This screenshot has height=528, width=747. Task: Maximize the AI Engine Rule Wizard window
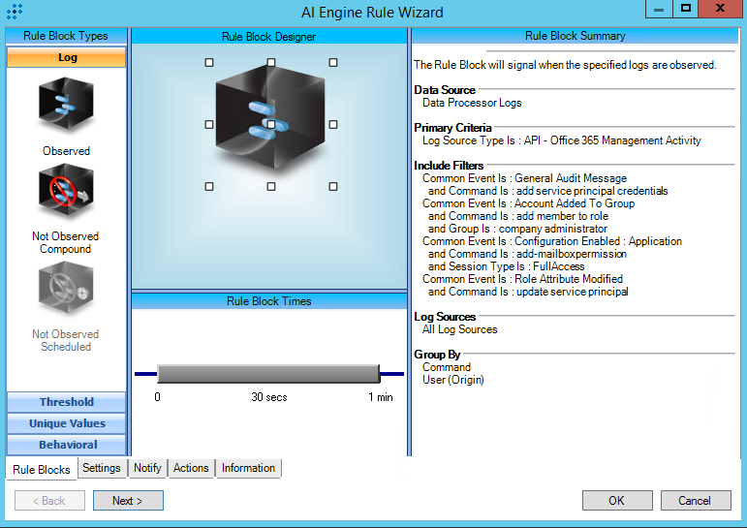686,8
